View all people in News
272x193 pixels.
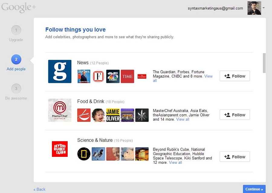(x=208, y=76)
